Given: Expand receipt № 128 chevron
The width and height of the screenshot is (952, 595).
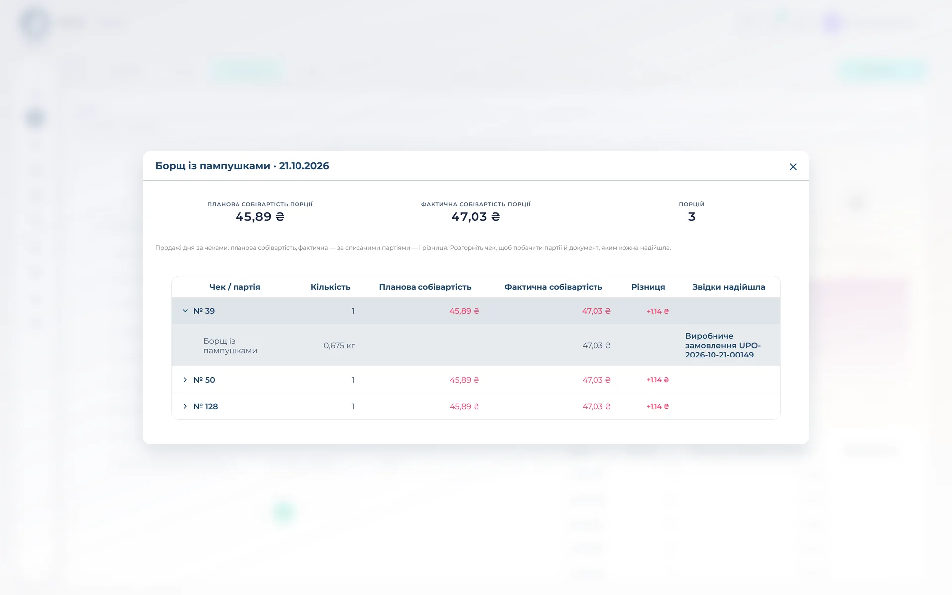Looking at the screenshot, I should tap(185, 406).
